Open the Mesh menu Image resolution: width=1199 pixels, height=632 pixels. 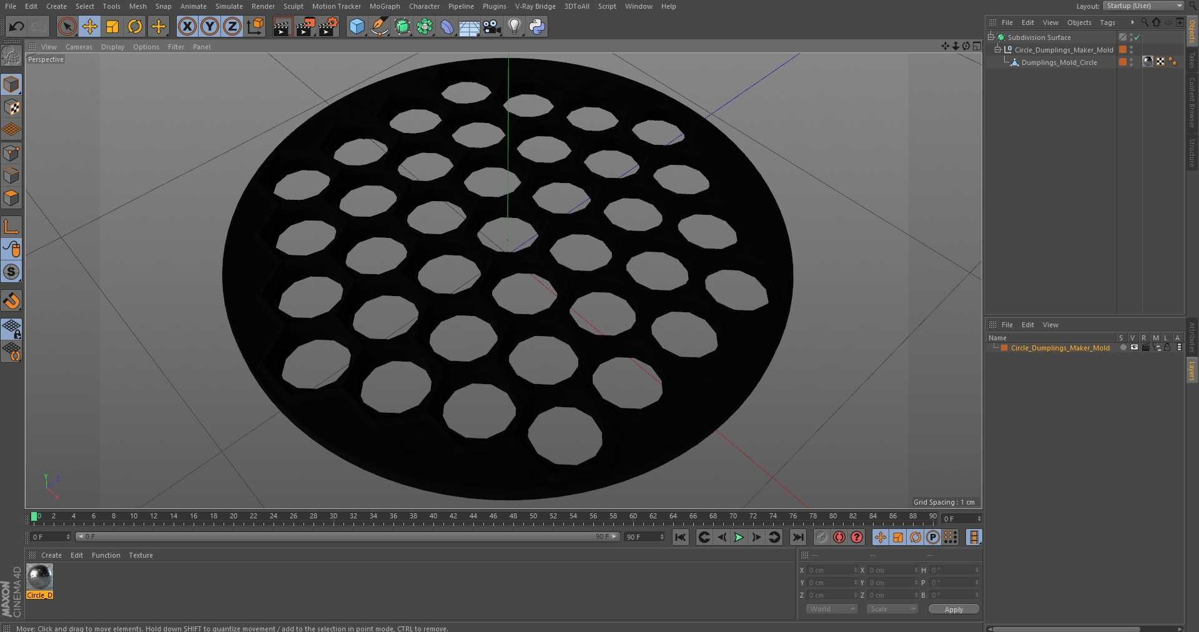pyautogui.click(x=138, y=6)
